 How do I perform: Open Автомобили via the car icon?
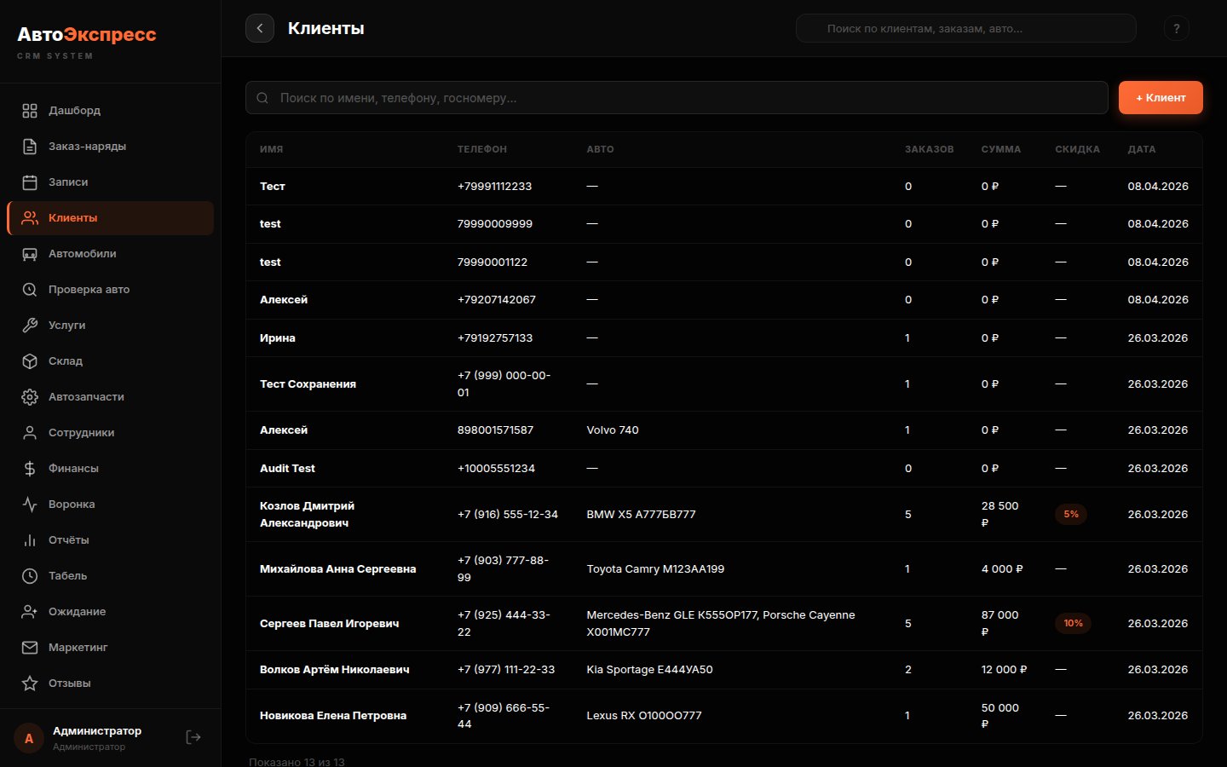point(29,253)
